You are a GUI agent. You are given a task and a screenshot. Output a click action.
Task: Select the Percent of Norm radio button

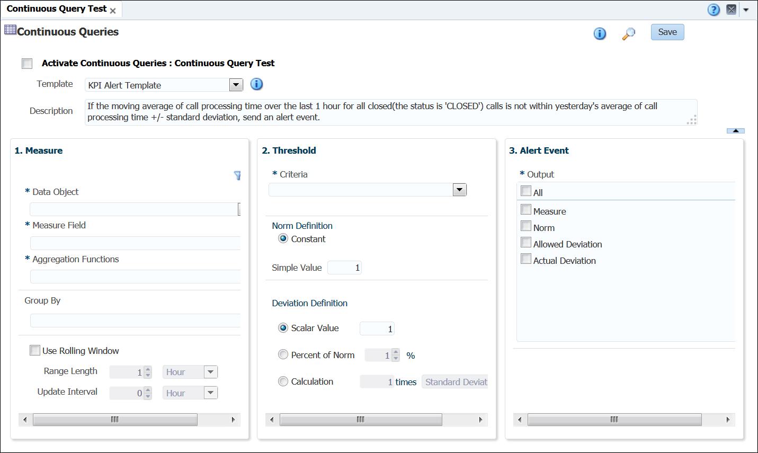coord(283,354)
